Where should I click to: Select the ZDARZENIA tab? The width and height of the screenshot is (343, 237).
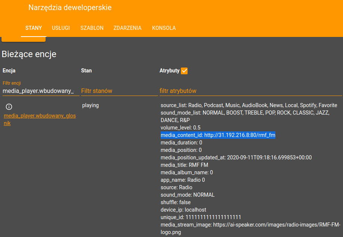[127, 28]
